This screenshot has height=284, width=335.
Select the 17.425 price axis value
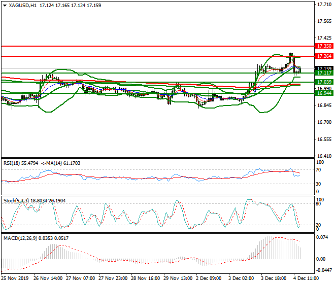click(324, 38)
